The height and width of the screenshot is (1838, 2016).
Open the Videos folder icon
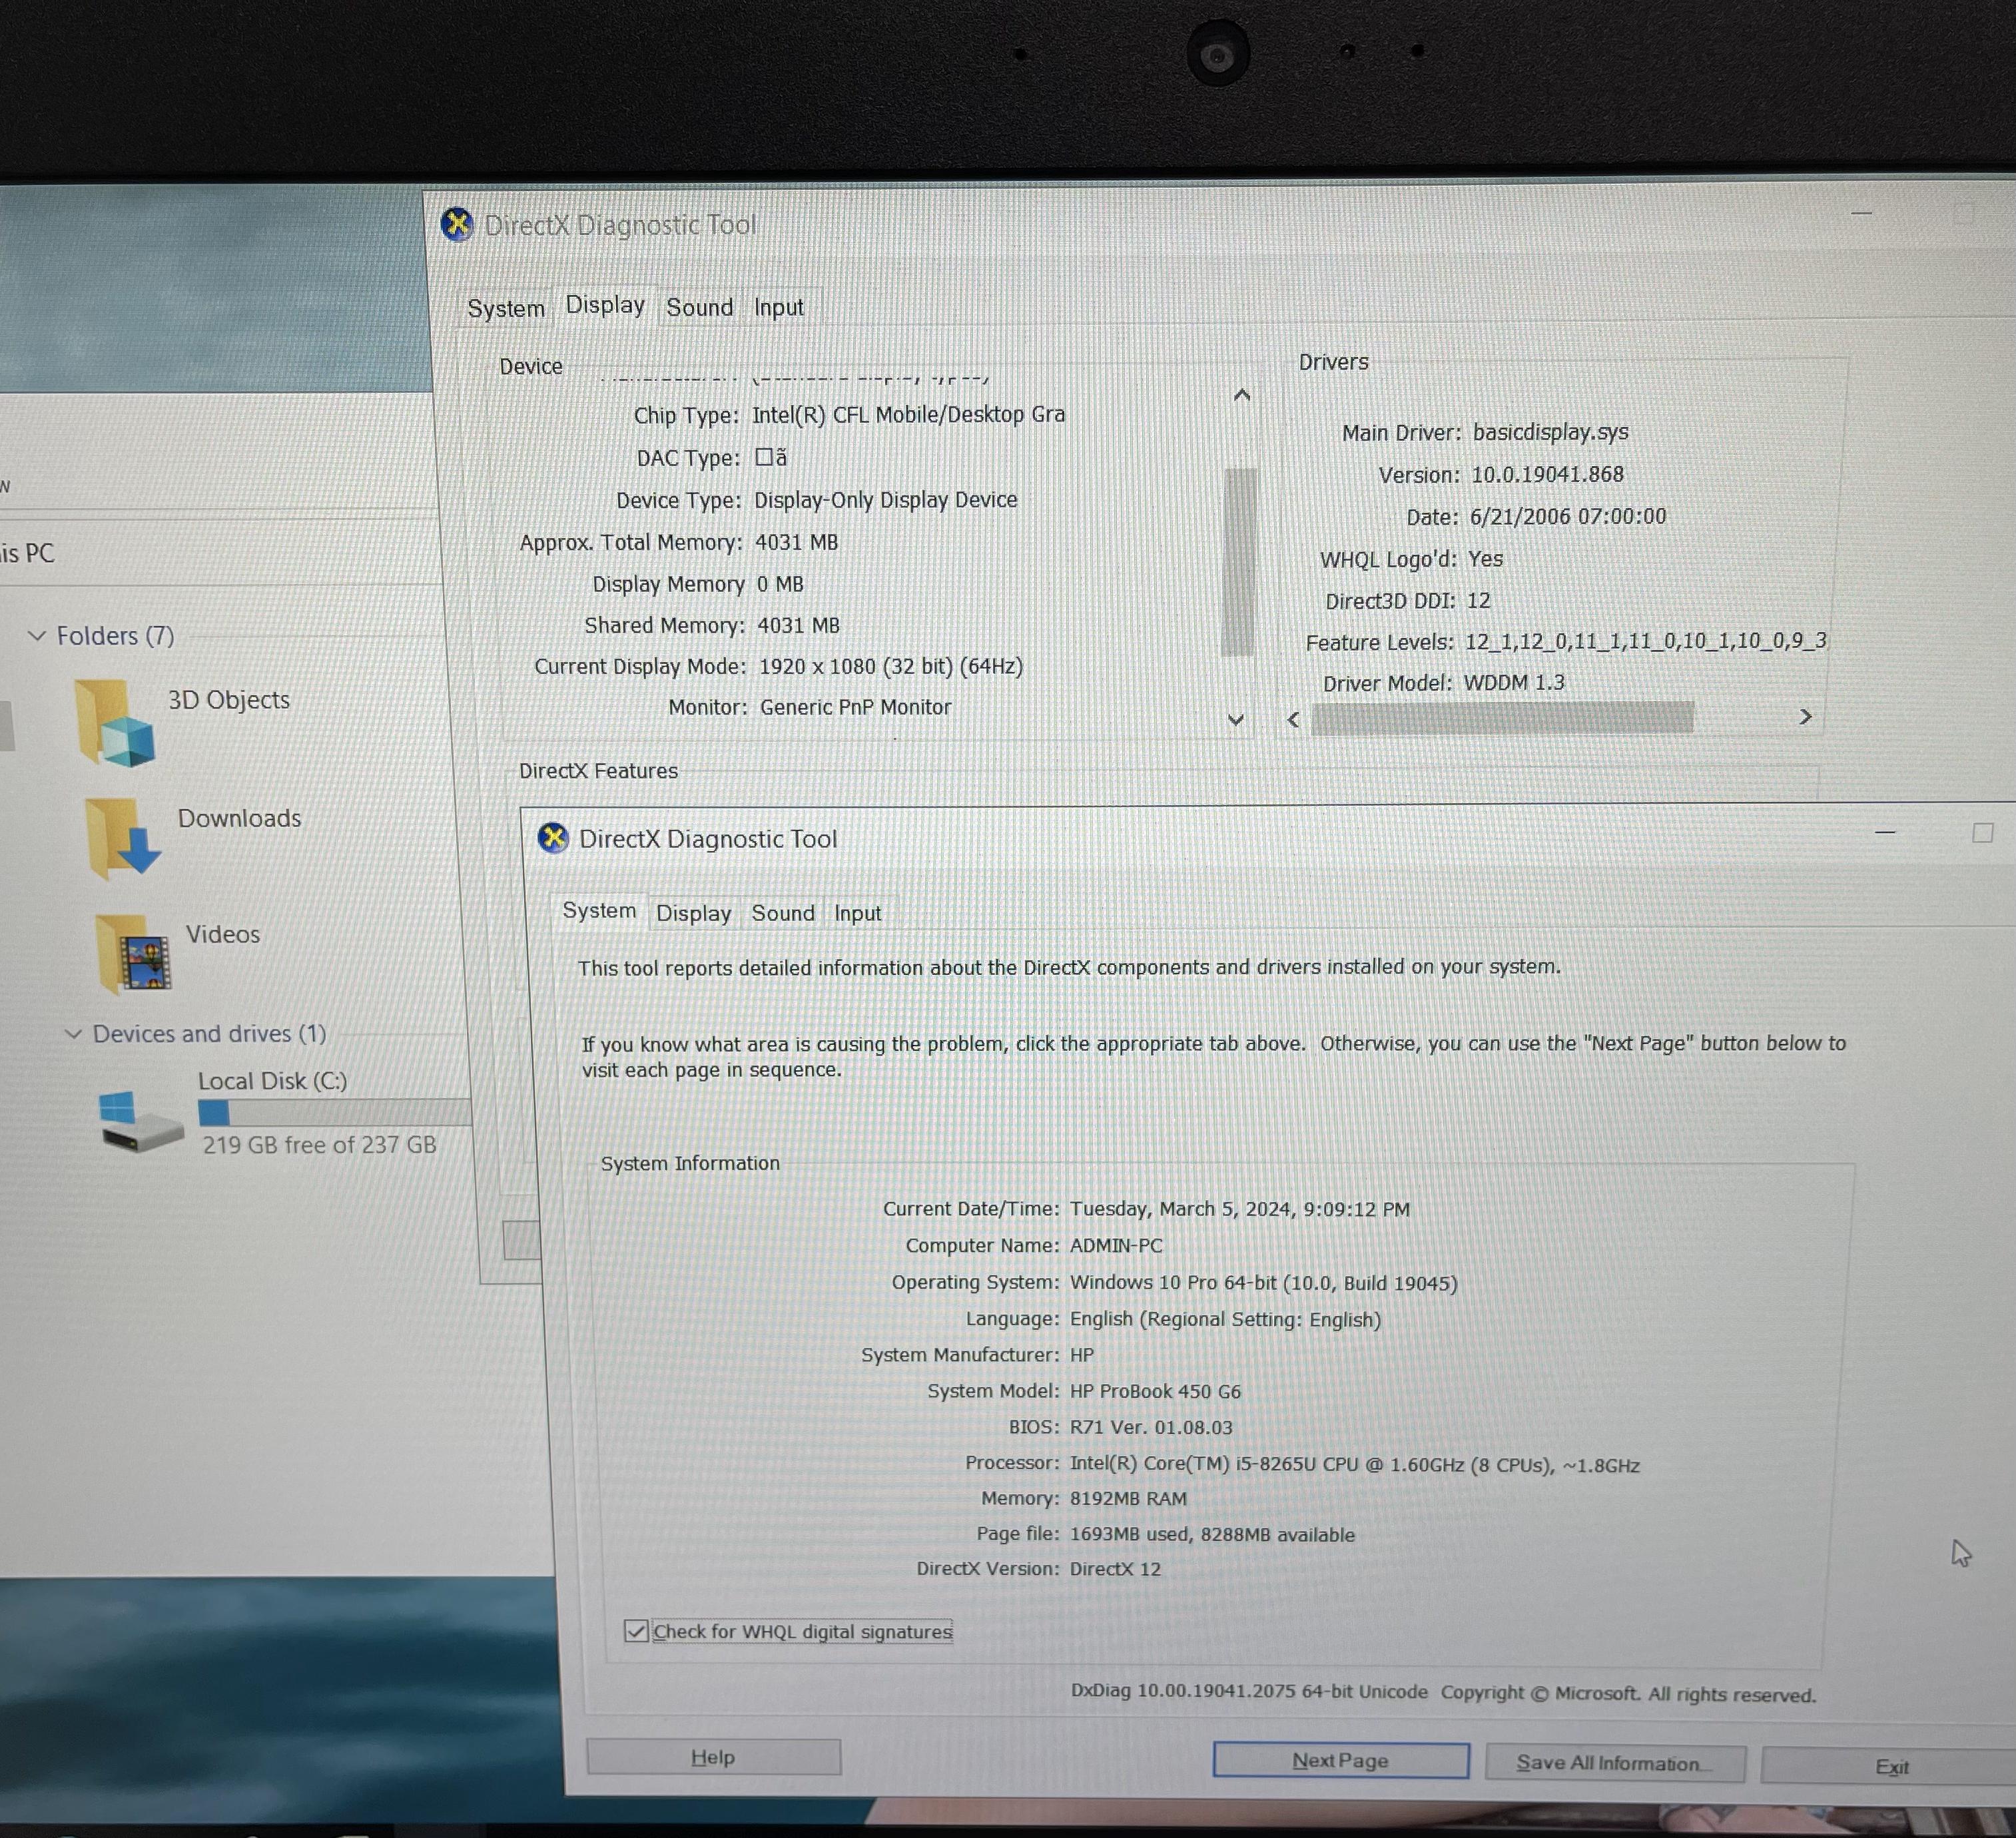click(133, 954)
